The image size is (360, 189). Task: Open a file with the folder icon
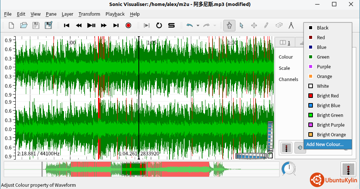(24, 25)
